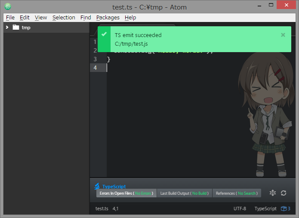Close the TS emit succeeded notification
This screenshot has height=218, width=299.
tap(283, 35)
